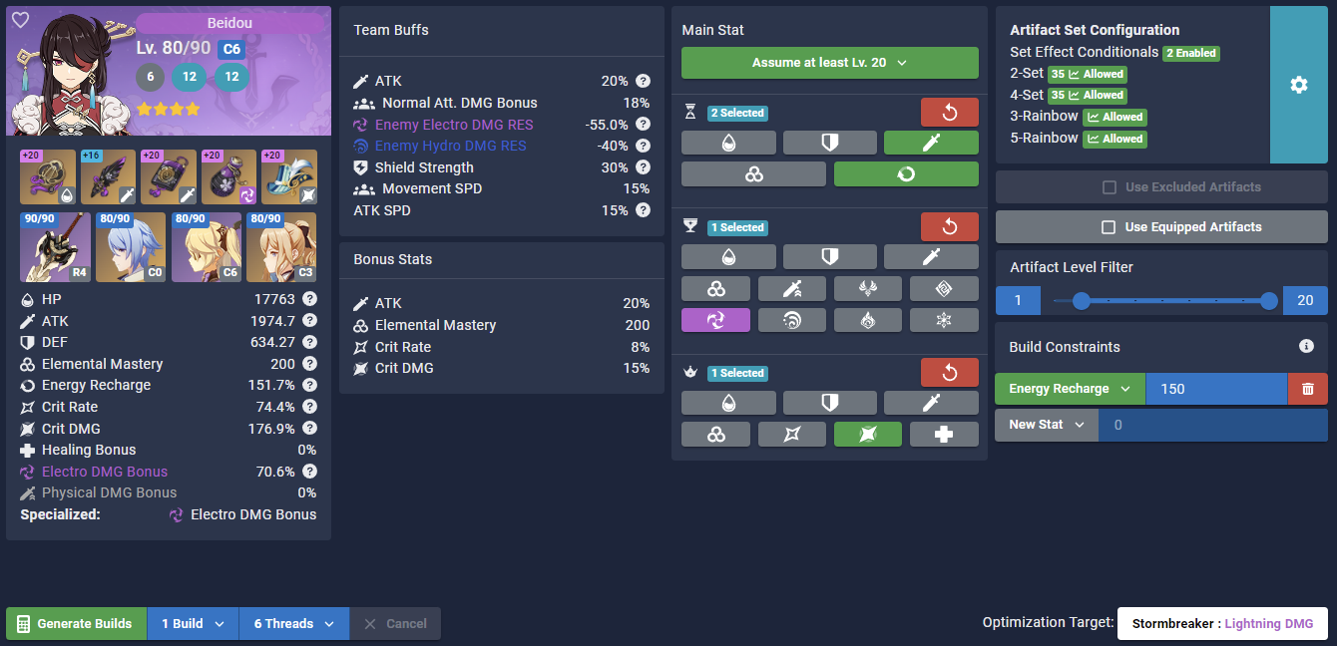Screen dimensions: 1337x646
Task: Open the Artifact Set Configuration gear settings
Action: pyautogui.click(x=1298, y=85)
